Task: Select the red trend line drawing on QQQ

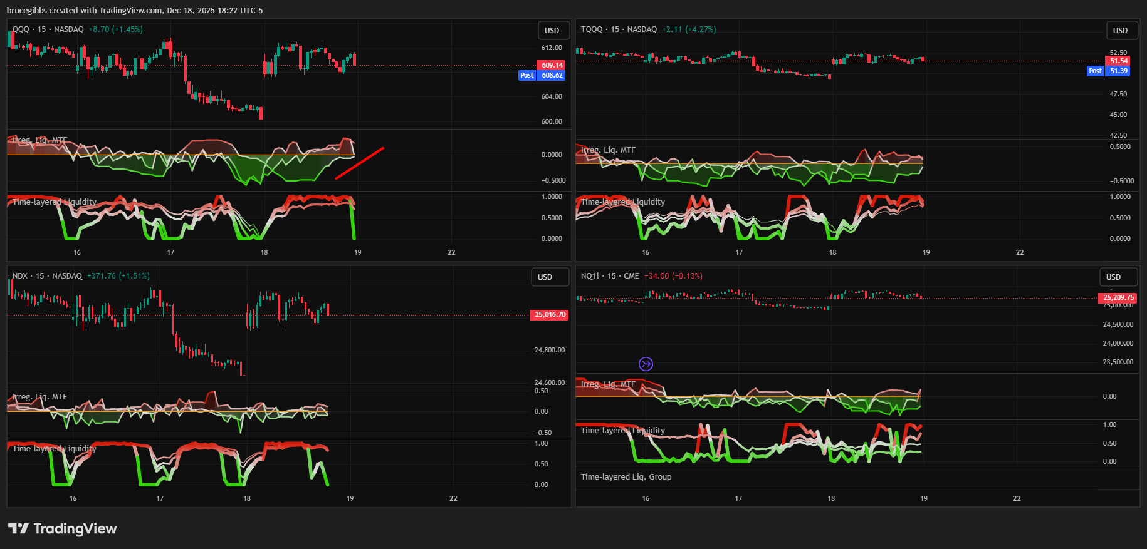Action: click(360, 163)
